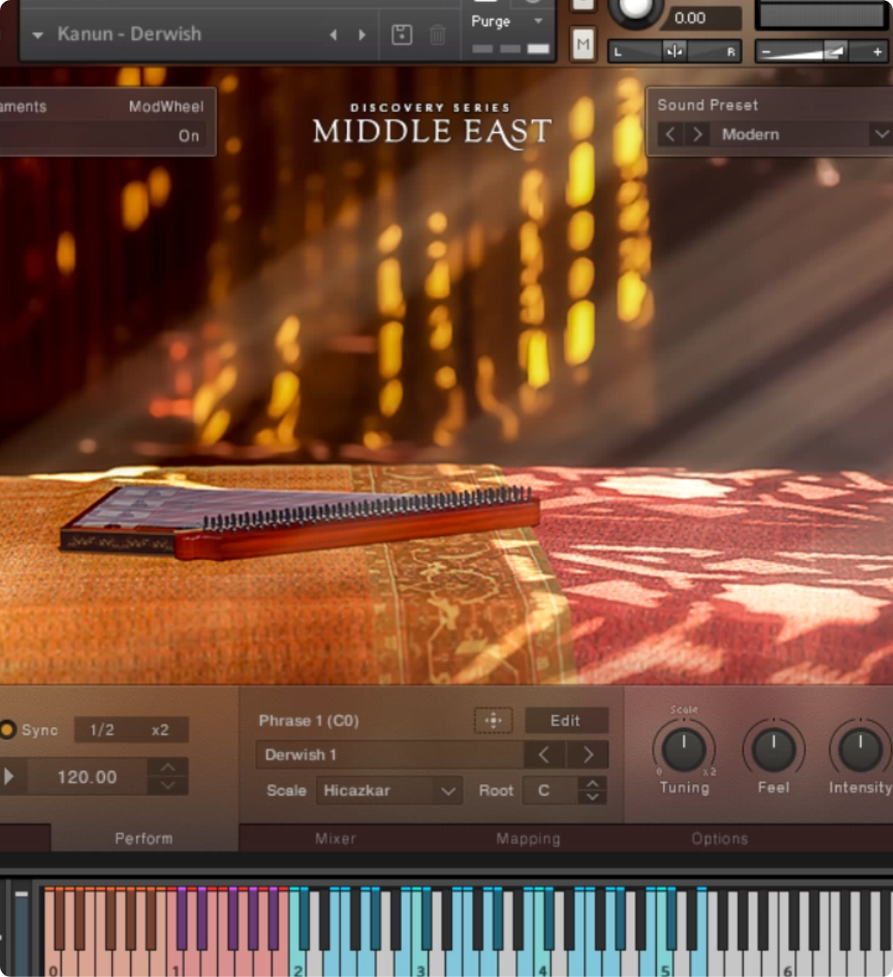Viewport: 893px width, 977px height.
Task: Switch to the Mixer tab
Action: coord(336,839)
